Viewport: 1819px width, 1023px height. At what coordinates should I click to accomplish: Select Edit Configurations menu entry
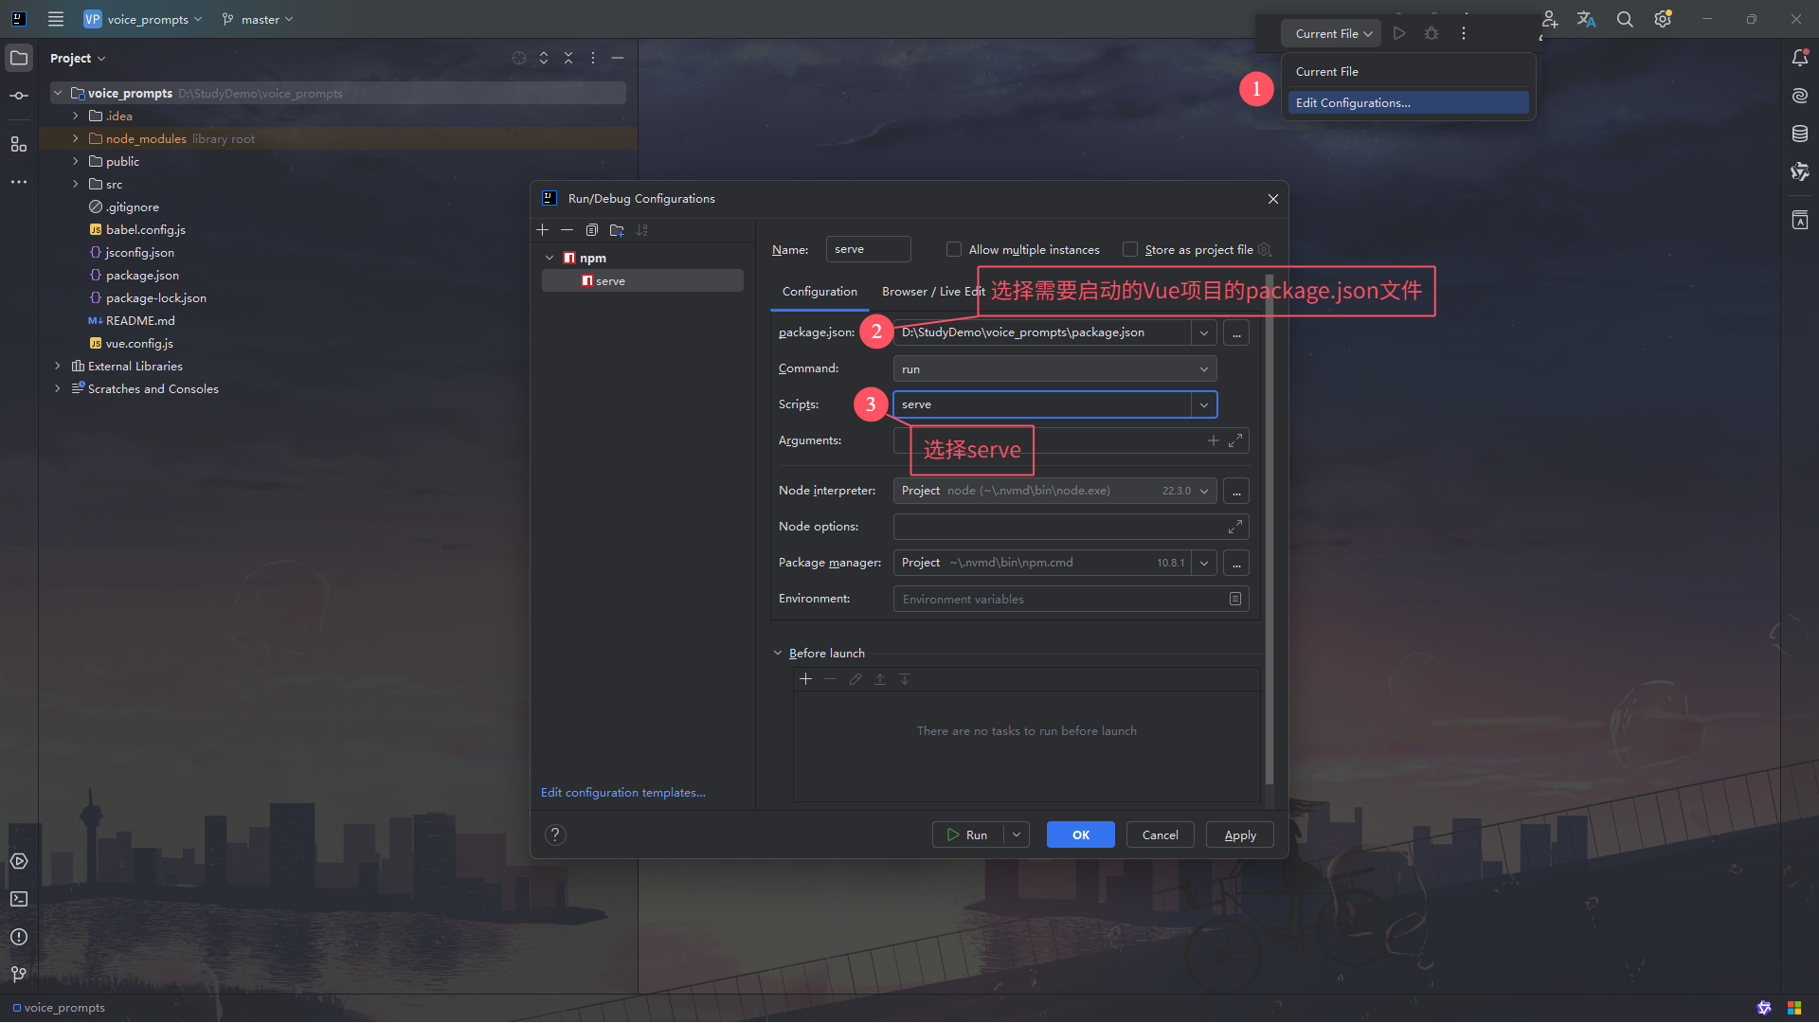pos(1353,103)
